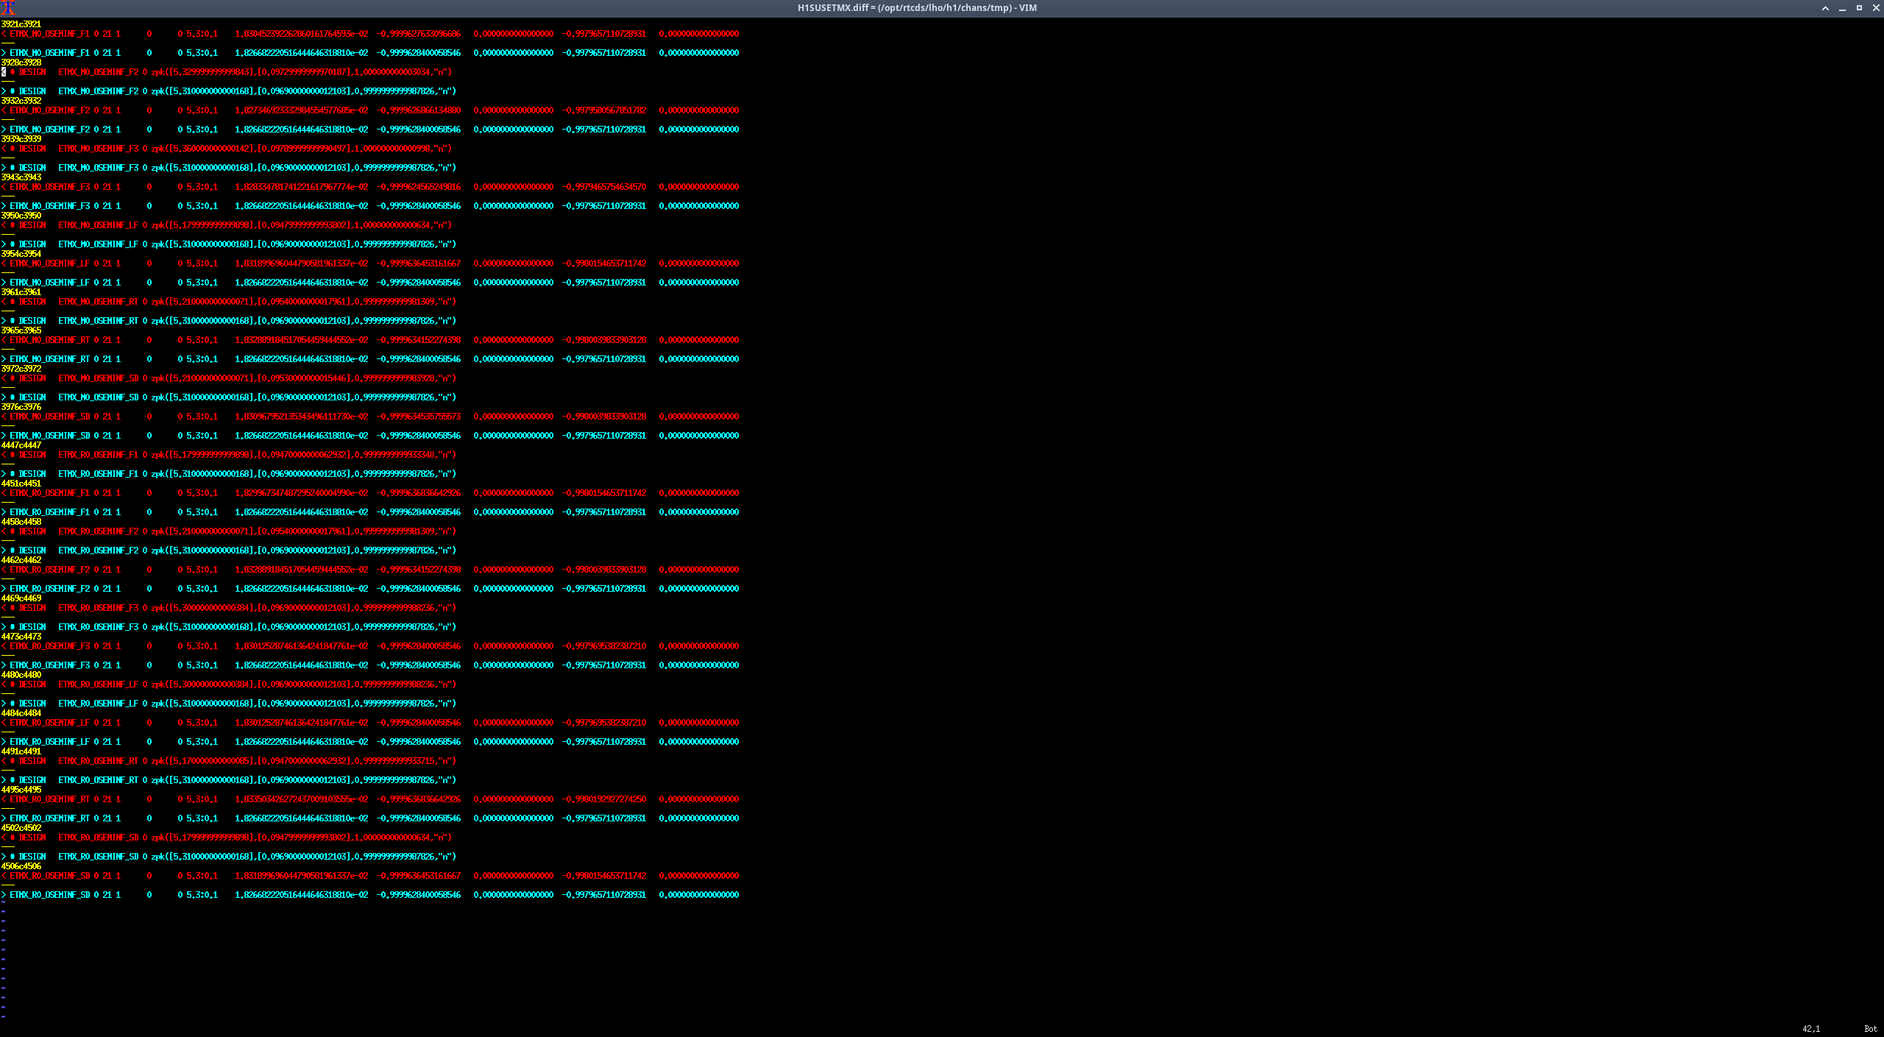The width and height of the screenshot is (1884, 1037).
Task: Click cyan DESIGN line for ETMX_R0_OSEMINF_SD
Action: [229, 857]
